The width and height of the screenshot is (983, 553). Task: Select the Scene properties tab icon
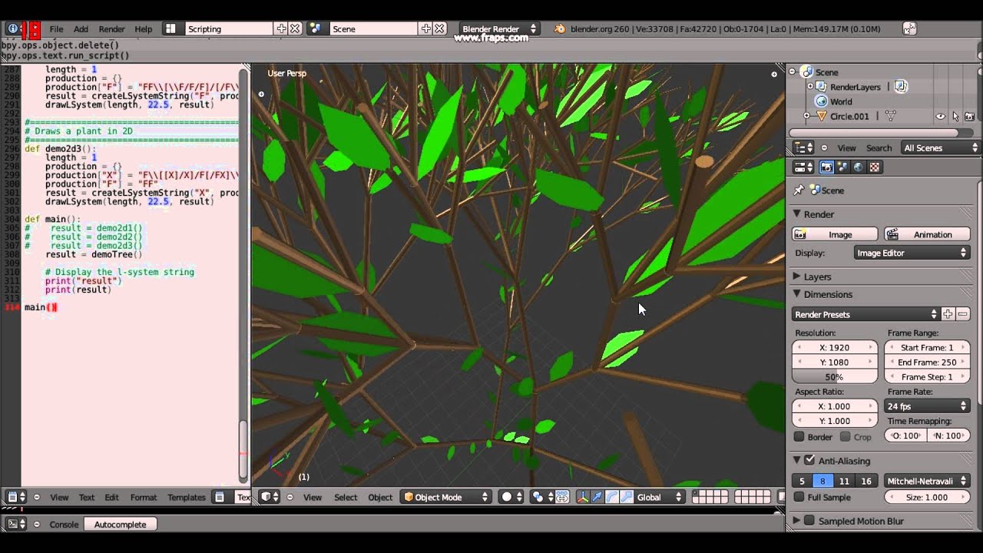(x=842, y=167)
